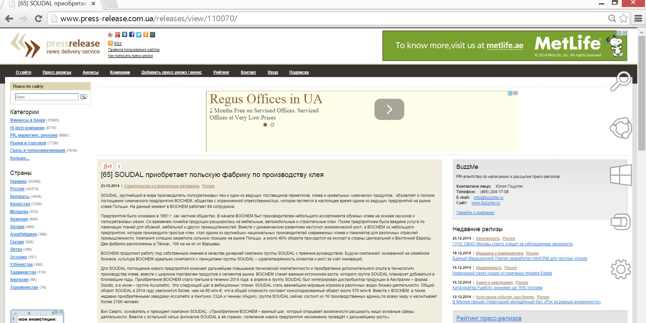Share via the Mail.ru @ icon
Viewport: 646px width, 323px height.
(x=152, y=35)
